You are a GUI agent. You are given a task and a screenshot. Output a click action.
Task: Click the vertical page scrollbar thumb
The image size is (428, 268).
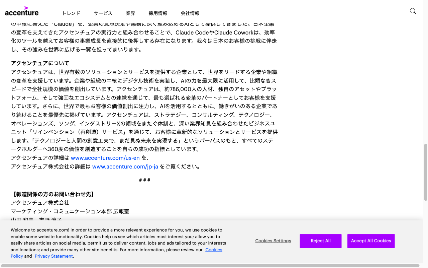tap(426, 172)
